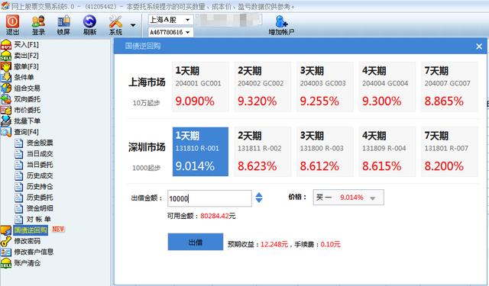Image resolution: width=489 pixels, height=286 pixels.
Task: Open 当日成交 query item
Action: click(x=40, y=154)
